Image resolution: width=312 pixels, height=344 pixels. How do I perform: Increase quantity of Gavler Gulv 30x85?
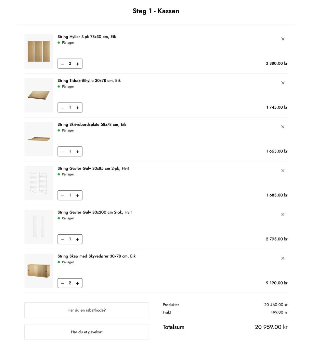pos(77,196)
